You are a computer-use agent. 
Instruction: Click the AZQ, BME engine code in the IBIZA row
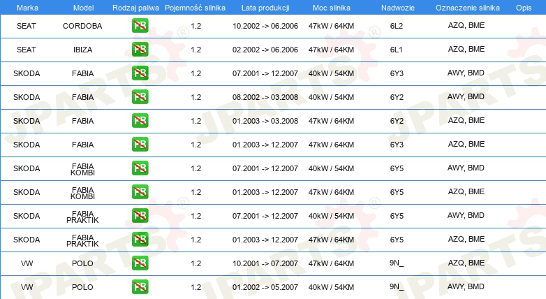tap(466, 49)
